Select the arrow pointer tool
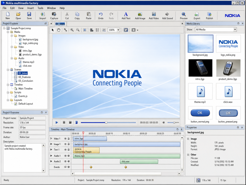Viewport: 246px width, 185px height. (53, 30)
